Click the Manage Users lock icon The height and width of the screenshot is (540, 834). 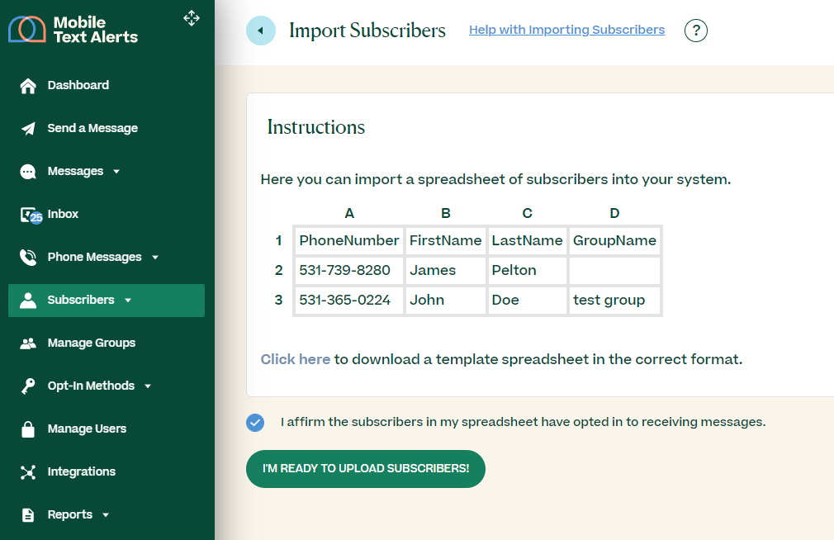coord(28,429)
